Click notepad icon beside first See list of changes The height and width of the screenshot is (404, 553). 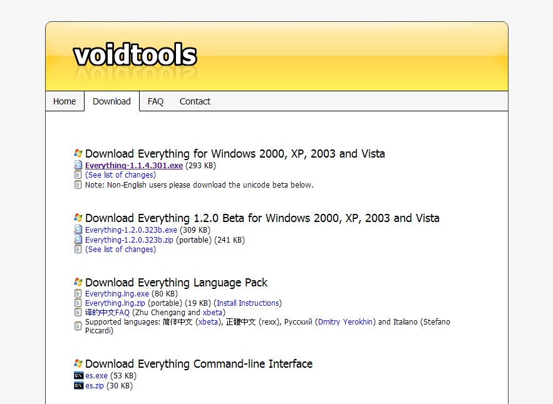tap(78, 174)
